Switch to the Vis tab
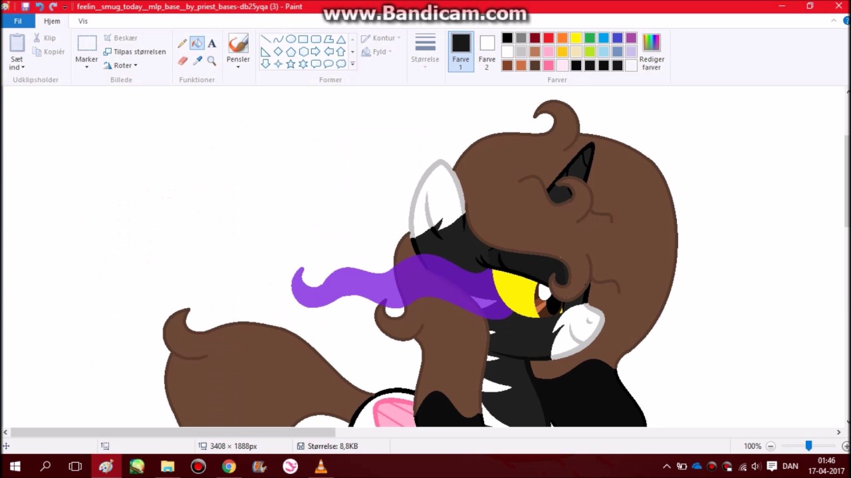This screenshot has width=851, height=478. [x=83, y=21]
